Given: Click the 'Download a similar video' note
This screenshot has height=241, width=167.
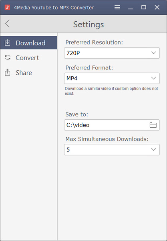Looking at the screenshot, I should pyautogui.click(x=111, y=91).
